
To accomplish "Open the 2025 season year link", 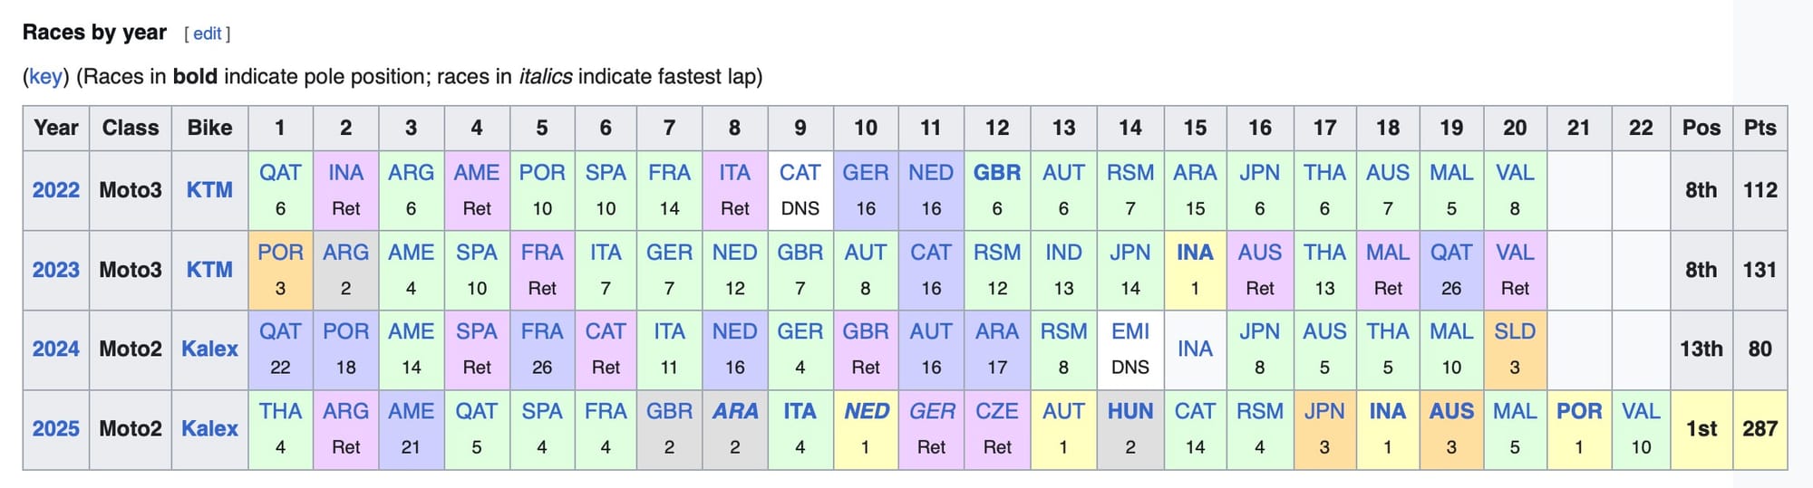I will 56,428.
